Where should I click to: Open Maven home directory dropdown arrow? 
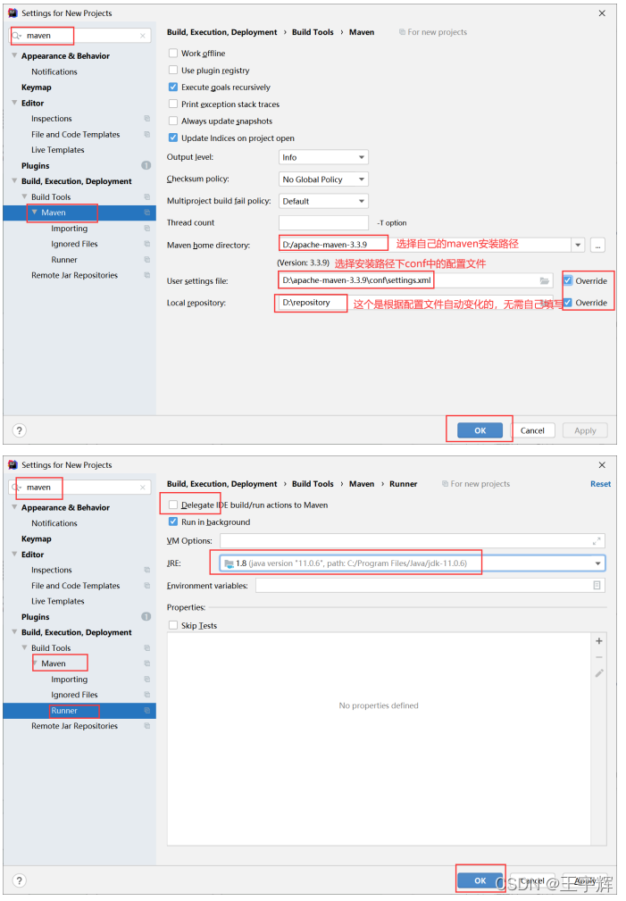coord(578,245)
